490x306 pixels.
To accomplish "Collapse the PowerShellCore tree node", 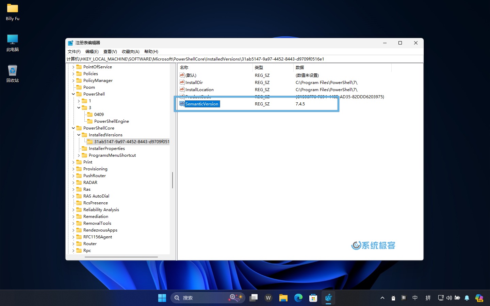I will [x=73, y=128].
